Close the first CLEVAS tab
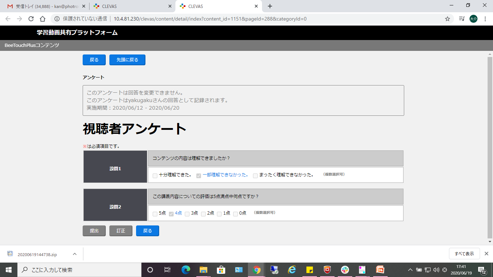This screenshot has width=493, height=277. pos(170,6)
